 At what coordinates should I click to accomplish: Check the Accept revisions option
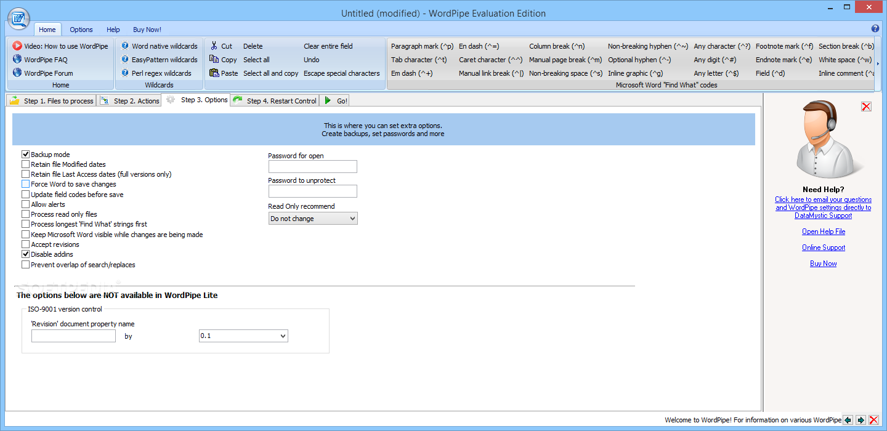[x=25, y=244]
